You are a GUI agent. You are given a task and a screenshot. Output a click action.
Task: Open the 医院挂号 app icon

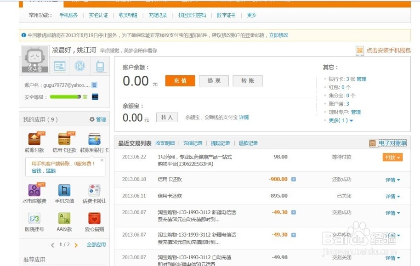pyautogui.click(x=34, y=219)
